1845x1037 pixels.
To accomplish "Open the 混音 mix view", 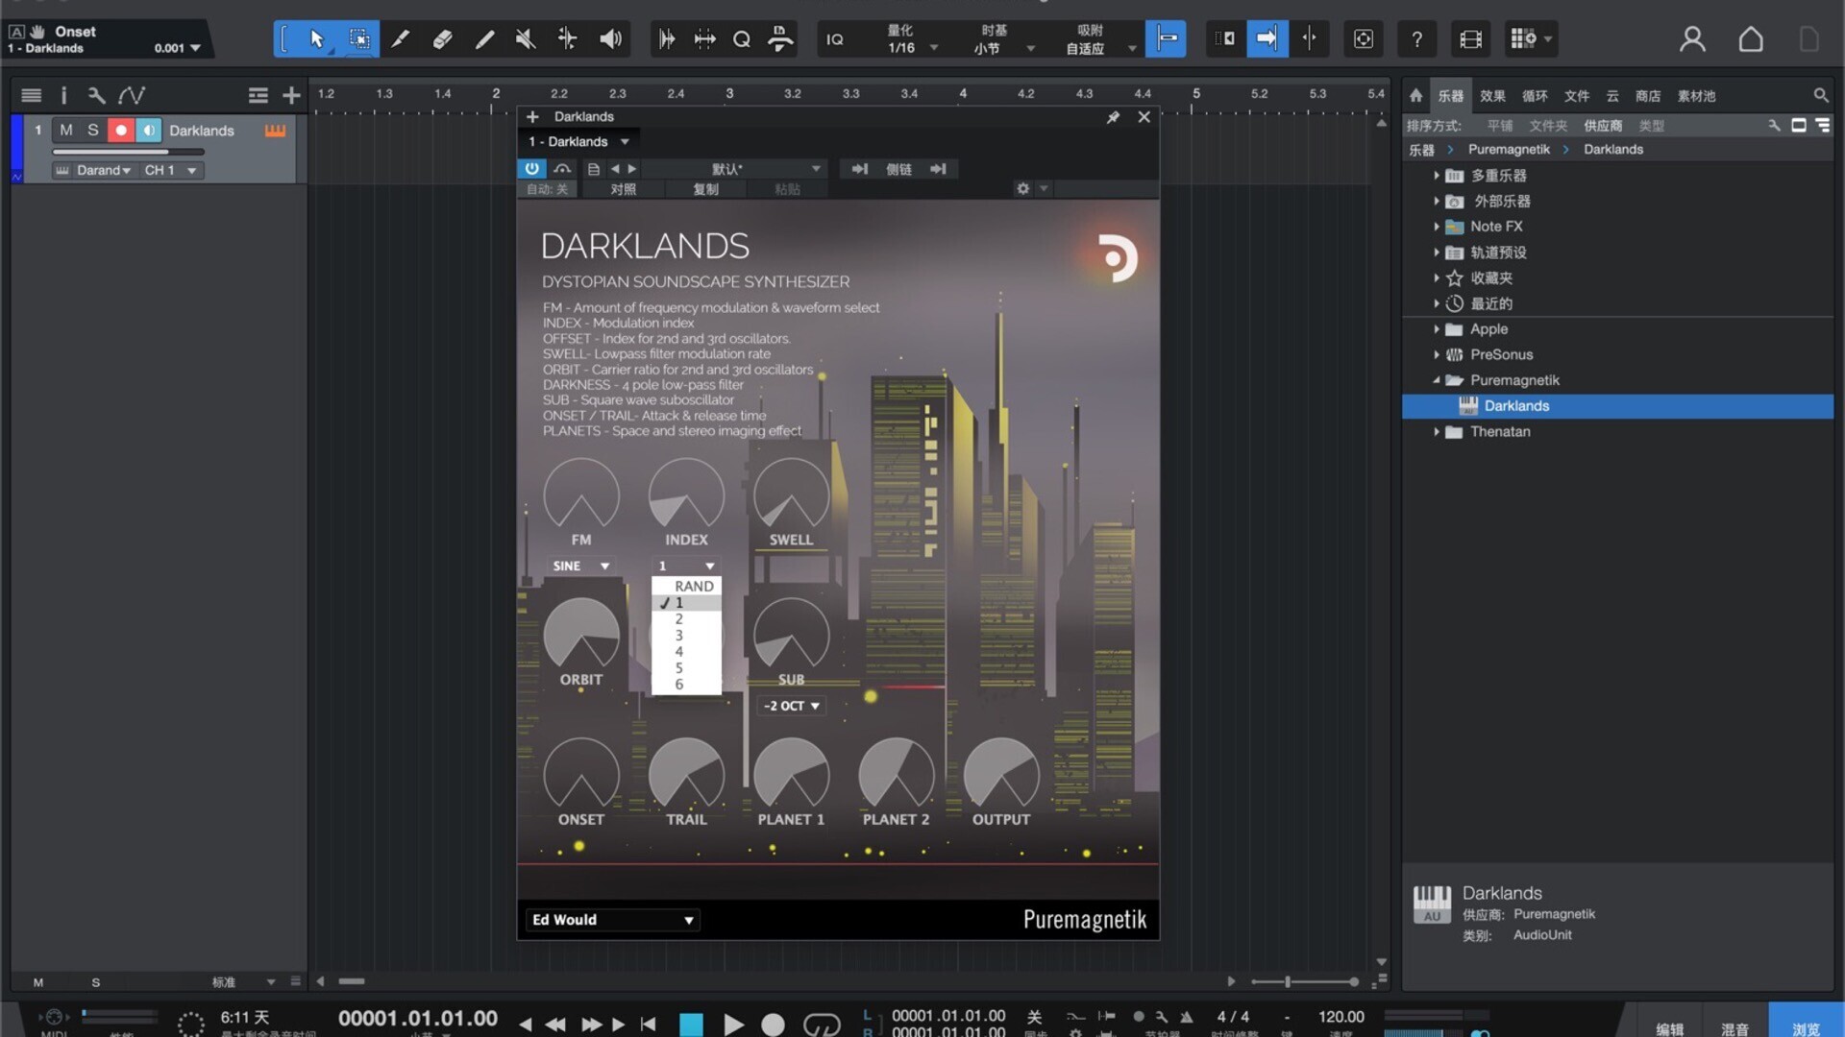I will 1734,1028.
